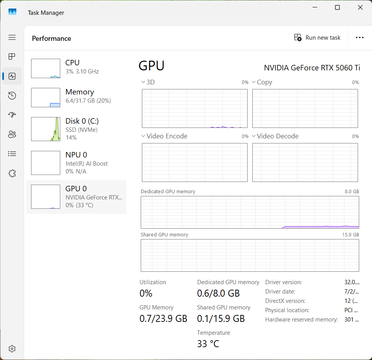Select the GPU 0 entry
Image resolution: width=372 pixels, height=360 pixels.
pos(76,197)
